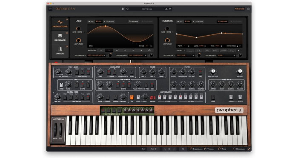Open LFO 2 Rate Hertz dropdown

78,32
